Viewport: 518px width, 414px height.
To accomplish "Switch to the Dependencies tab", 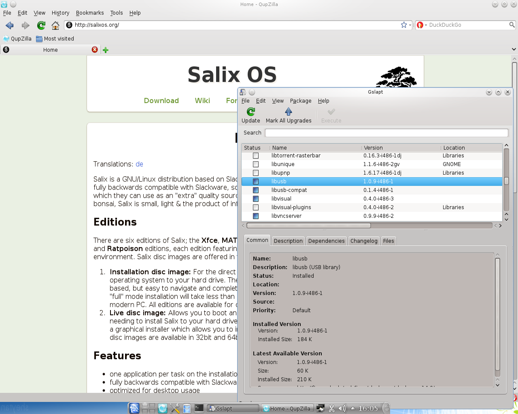I will click(326, 241).
